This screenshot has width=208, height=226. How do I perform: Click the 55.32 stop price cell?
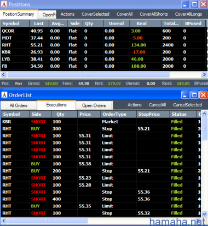[x=144, y=213]
